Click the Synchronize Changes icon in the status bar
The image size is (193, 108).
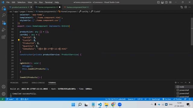pos(17,99)
